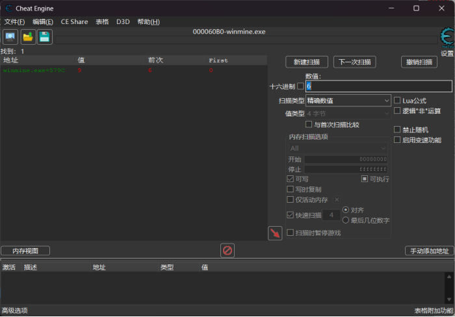Click the fast scan alignment field
Viewport: 455px width, 317px height.
click(x=331, y=215)
